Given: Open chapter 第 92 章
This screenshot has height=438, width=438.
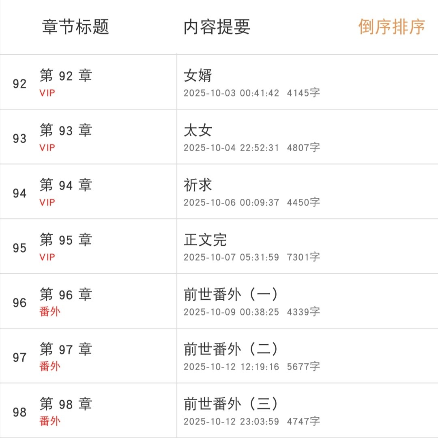Looking at the screenshot, I should tap(66, 76).
